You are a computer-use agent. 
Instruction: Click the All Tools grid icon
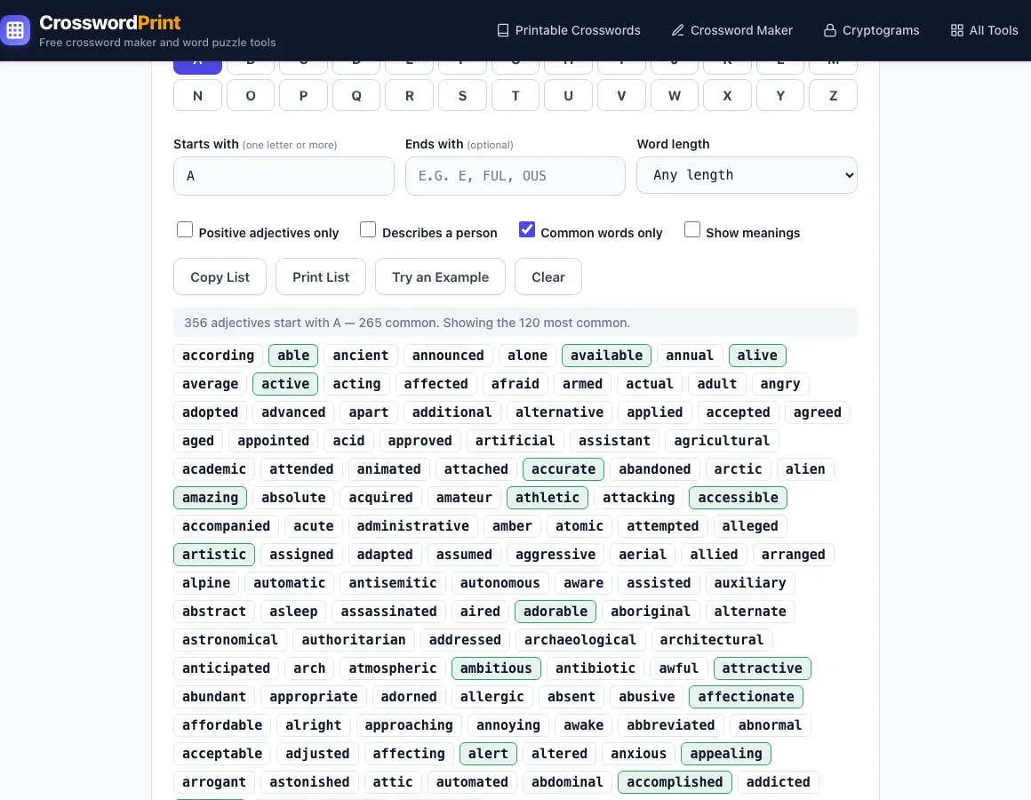[x=957, y=30]
